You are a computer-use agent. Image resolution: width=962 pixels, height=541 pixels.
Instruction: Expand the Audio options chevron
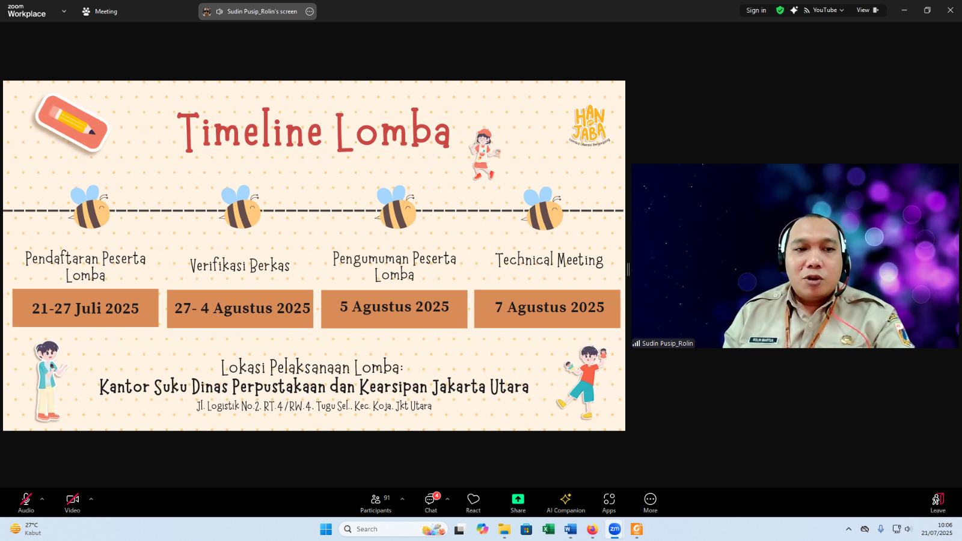[42, 498]
